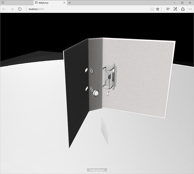
Task: Toggle the Debug layer button
Action: (97, 170)
